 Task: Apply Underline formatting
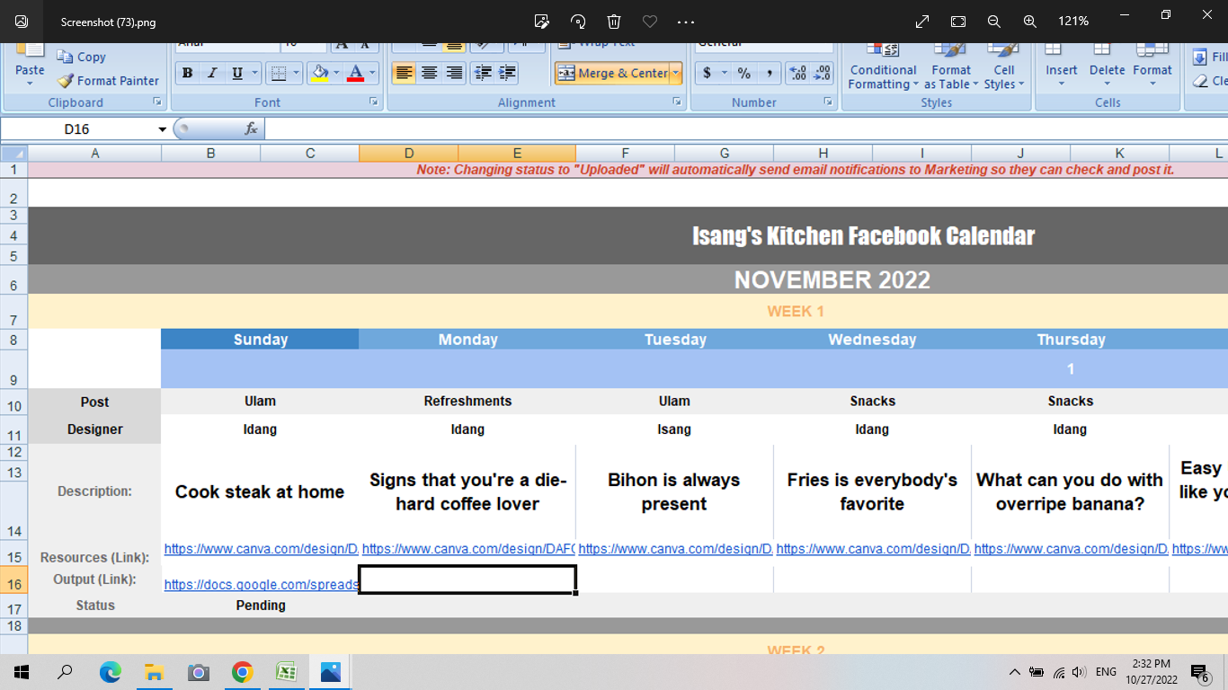coord(236,74)
